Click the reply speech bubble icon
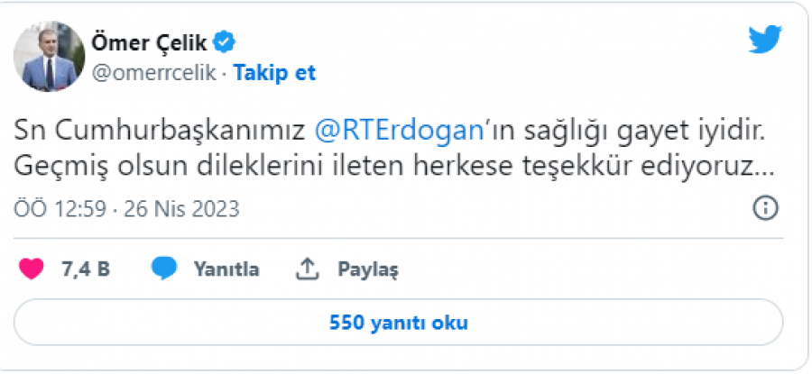The height and width of the screenshot is (374, 812). [x=163, y=269]
